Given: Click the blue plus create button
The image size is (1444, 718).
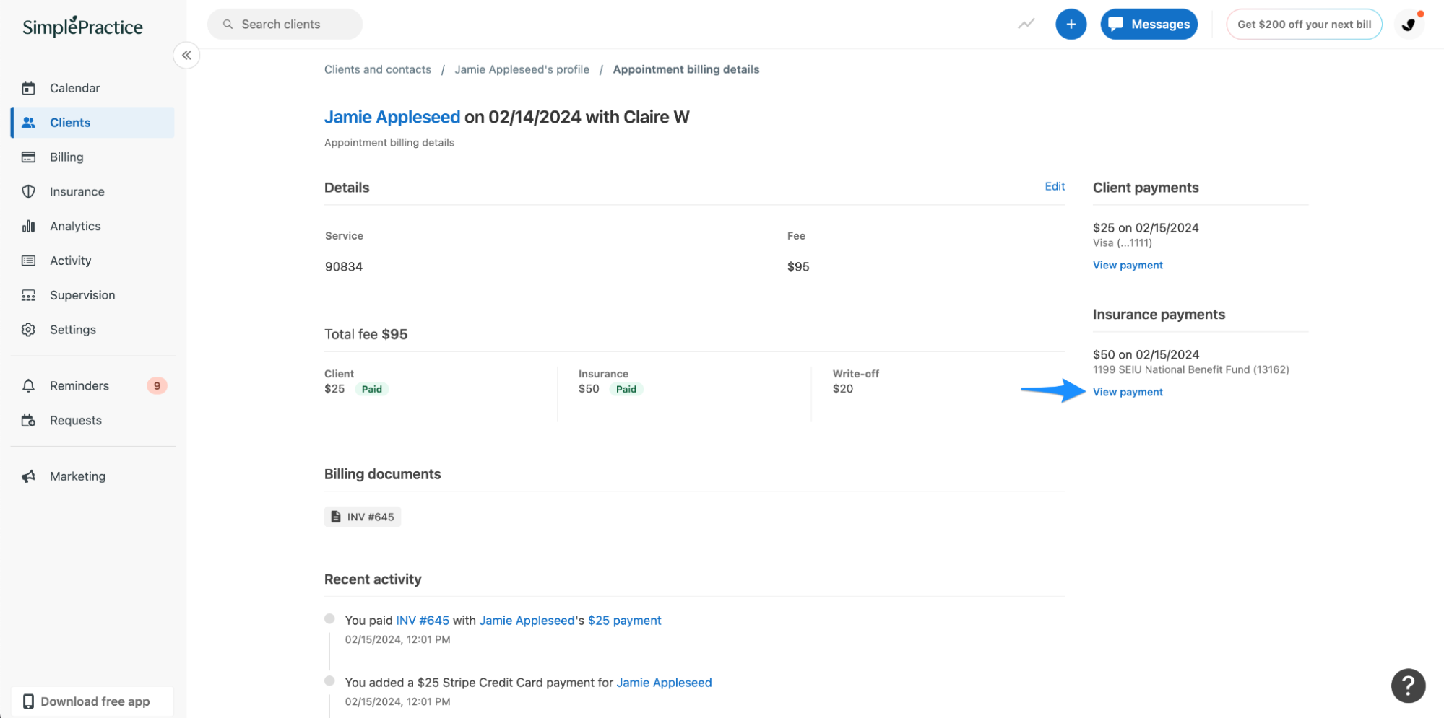Looking at the screenshot, I should point(1071,24).
